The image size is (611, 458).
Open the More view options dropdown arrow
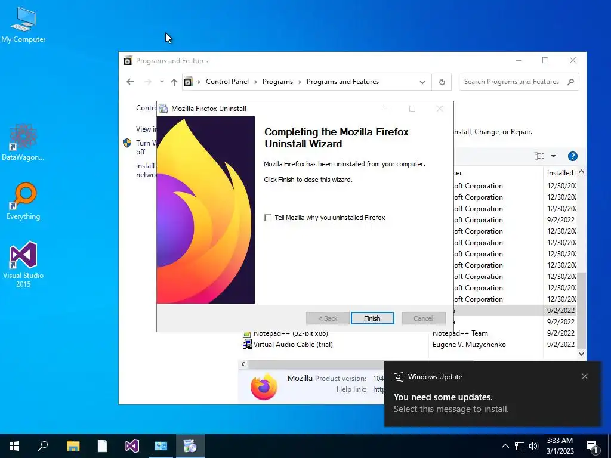[553, 156]
